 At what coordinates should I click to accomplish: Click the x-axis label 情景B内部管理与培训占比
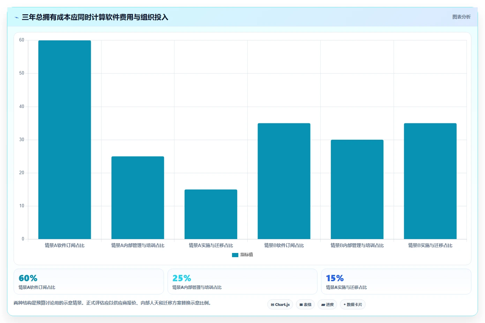click(x=357, y=245)
